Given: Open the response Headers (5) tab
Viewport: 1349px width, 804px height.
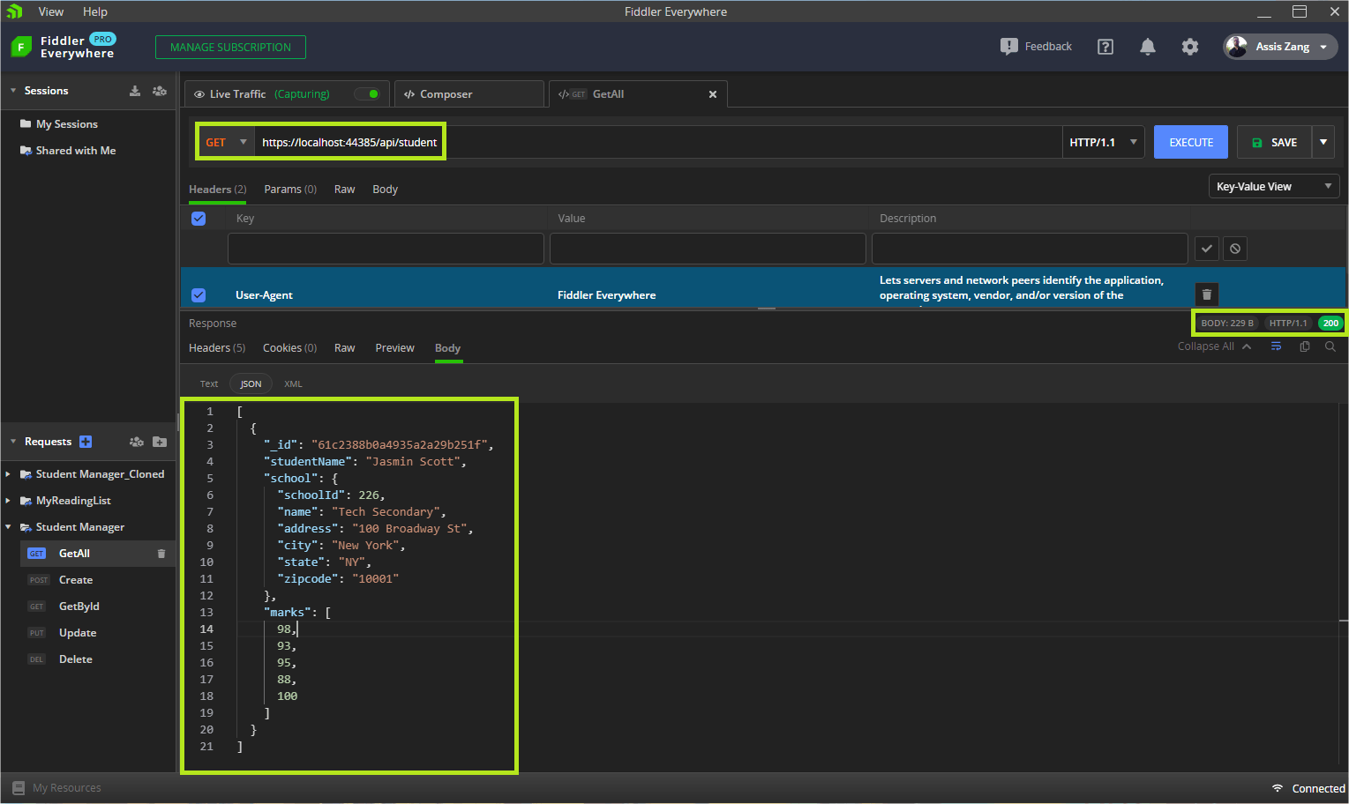Looking at the screenshot, I should 217,348.
